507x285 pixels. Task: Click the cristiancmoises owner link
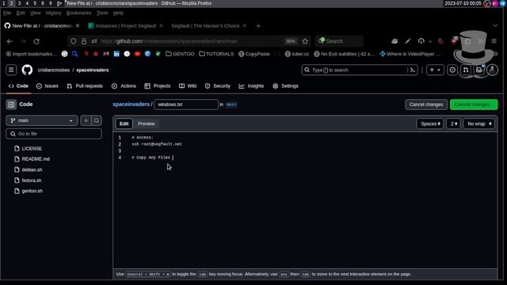click(54, 70)
